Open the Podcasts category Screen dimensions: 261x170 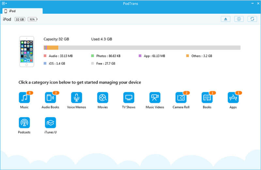point(24,123)
